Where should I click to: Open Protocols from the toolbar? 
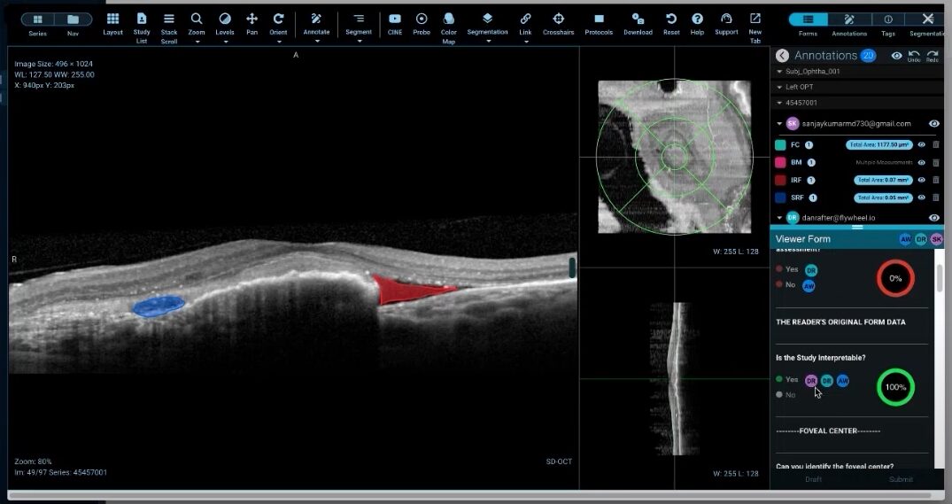599,24
